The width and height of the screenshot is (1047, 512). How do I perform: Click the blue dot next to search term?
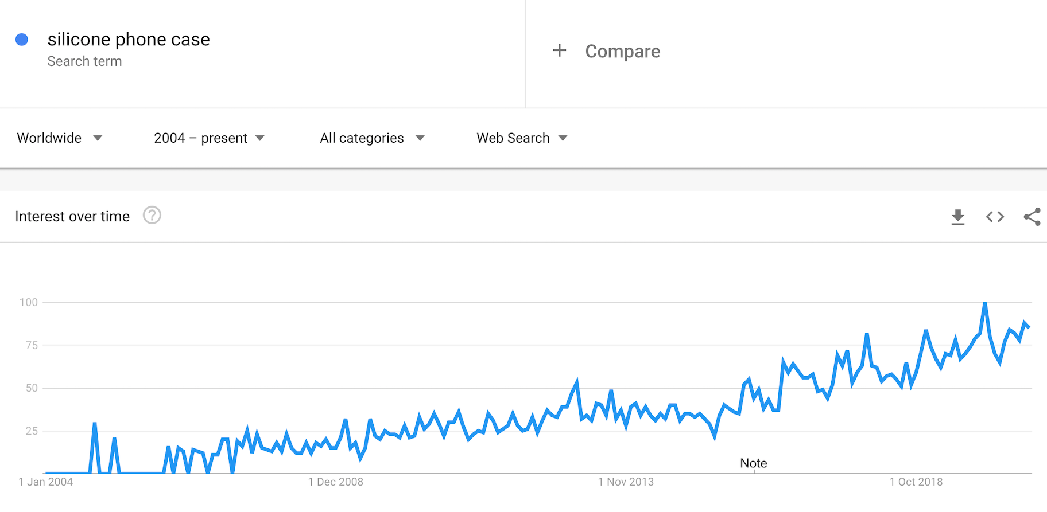coord(22,40)
